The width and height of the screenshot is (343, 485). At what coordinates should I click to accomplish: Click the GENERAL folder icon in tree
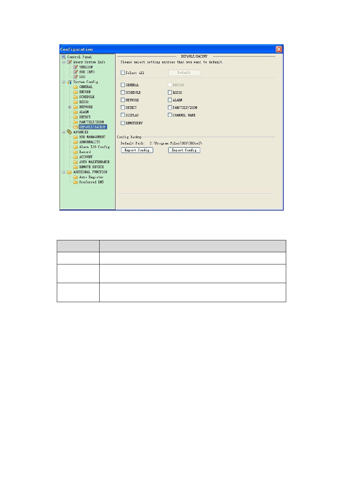click(x=76, y=87)
